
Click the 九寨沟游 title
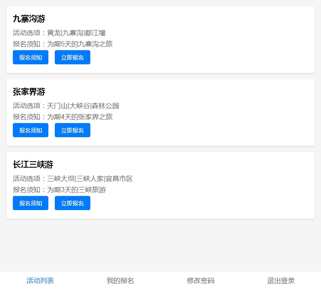(x=29, y=19)
